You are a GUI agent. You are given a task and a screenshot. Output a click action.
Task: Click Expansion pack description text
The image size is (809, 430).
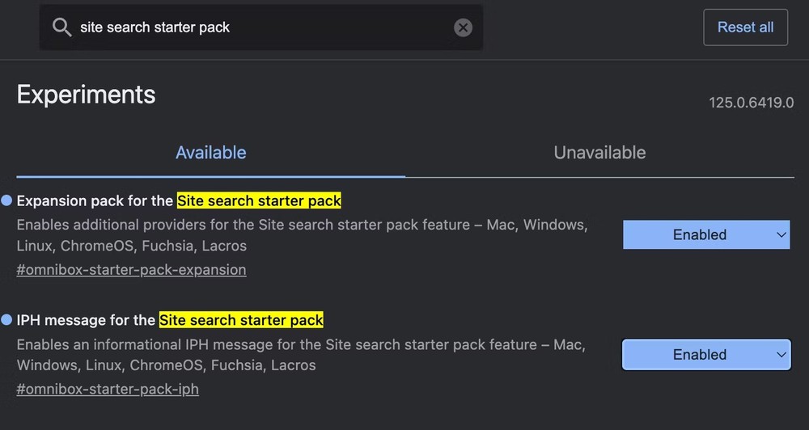click(x=299, y=234)
